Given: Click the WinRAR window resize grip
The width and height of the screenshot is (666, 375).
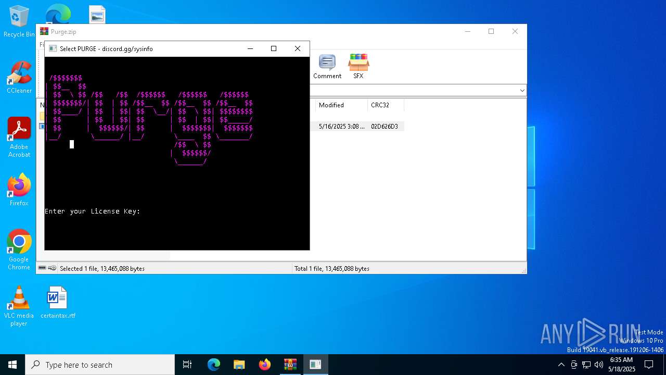Looking at the screenshot, I should [523, 270].
